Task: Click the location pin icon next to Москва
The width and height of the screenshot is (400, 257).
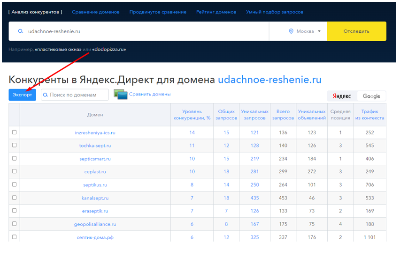Action: pyautogui.click(x=291, y=31)
